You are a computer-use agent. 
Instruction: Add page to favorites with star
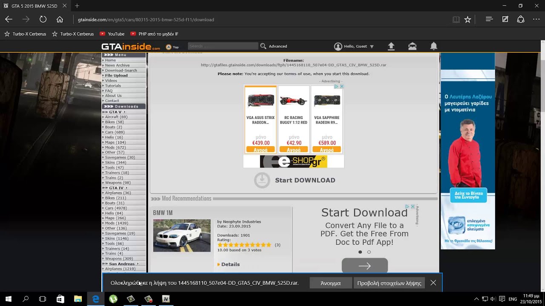468,20
